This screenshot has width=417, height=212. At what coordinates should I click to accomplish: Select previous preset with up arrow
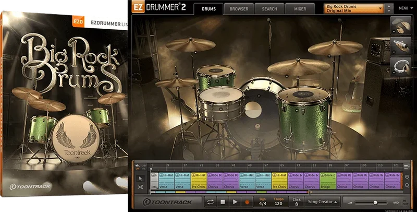click(389, 6)
